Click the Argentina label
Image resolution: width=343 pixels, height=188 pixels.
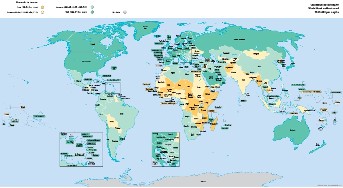pos(115,141)
